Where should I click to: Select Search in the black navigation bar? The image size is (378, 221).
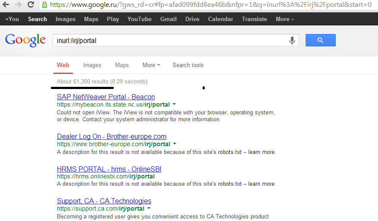click(37, 19)
